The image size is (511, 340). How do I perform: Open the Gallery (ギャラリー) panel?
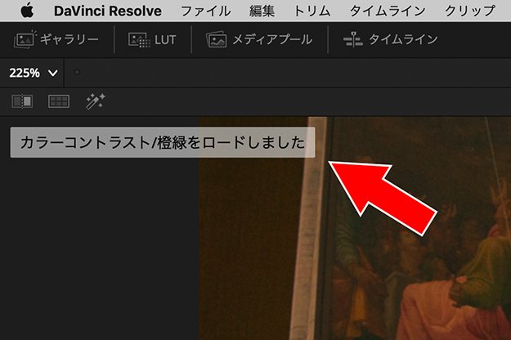(x=57, y=39)
